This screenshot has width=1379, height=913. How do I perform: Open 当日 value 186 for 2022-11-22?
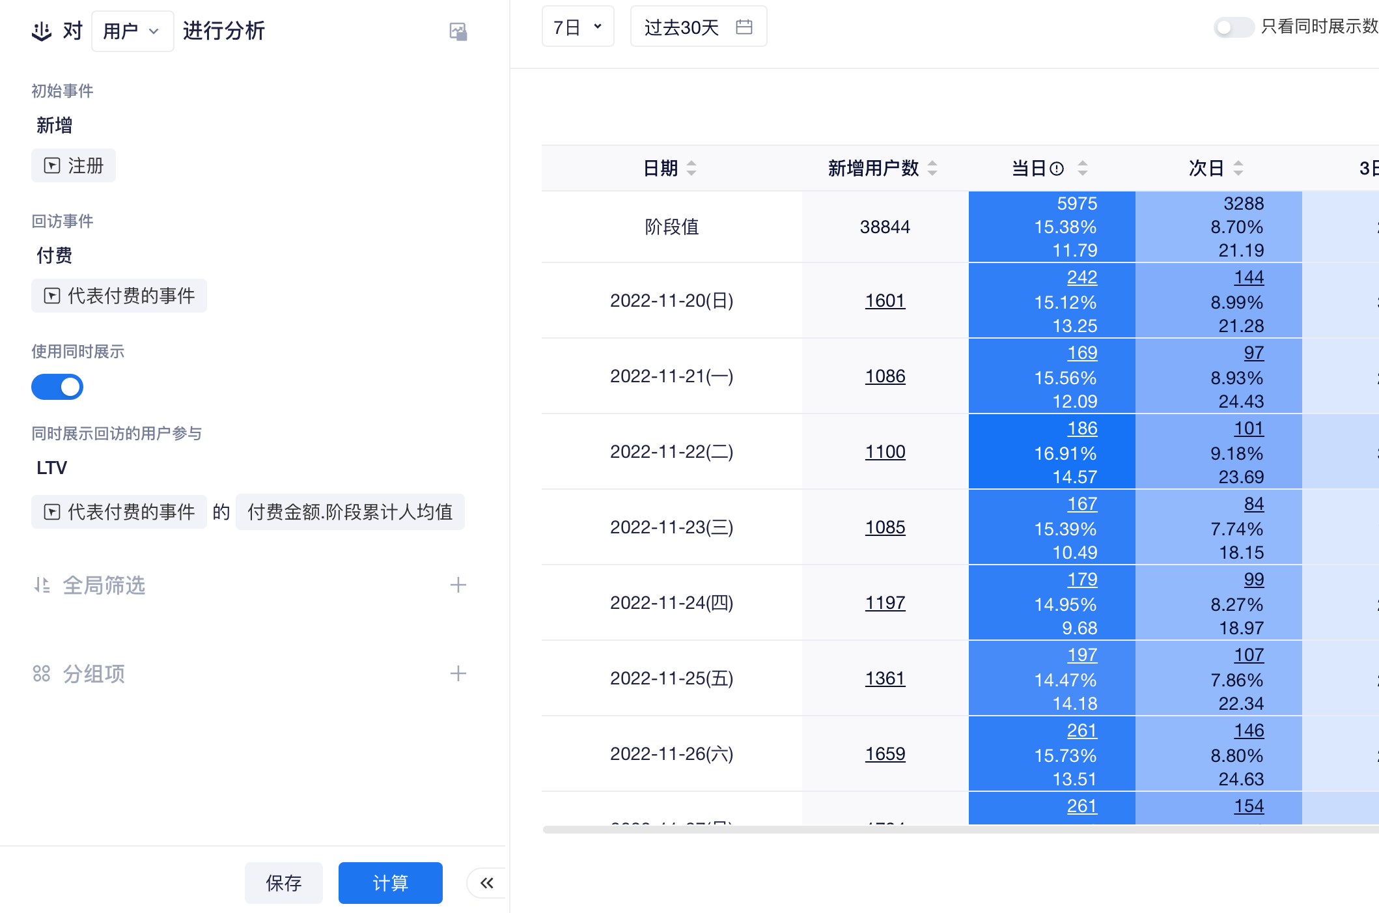(x=1082, y=428)
